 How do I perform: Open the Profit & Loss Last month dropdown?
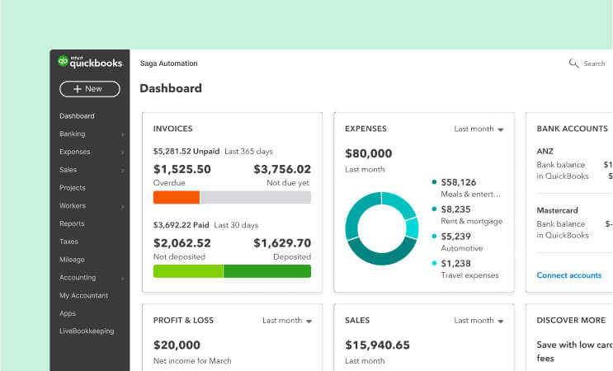click(287, 321)
